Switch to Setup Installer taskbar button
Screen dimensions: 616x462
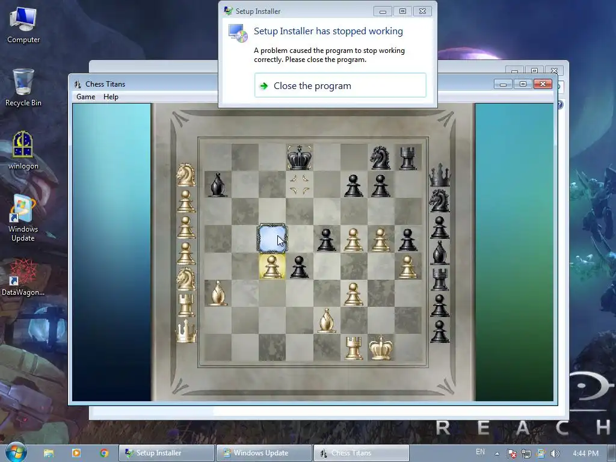pyautogui.click(x=167, y=453)
